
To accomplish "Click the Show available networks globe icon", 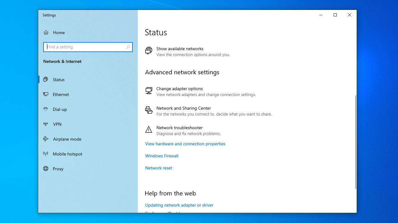I will pos(149,50).
